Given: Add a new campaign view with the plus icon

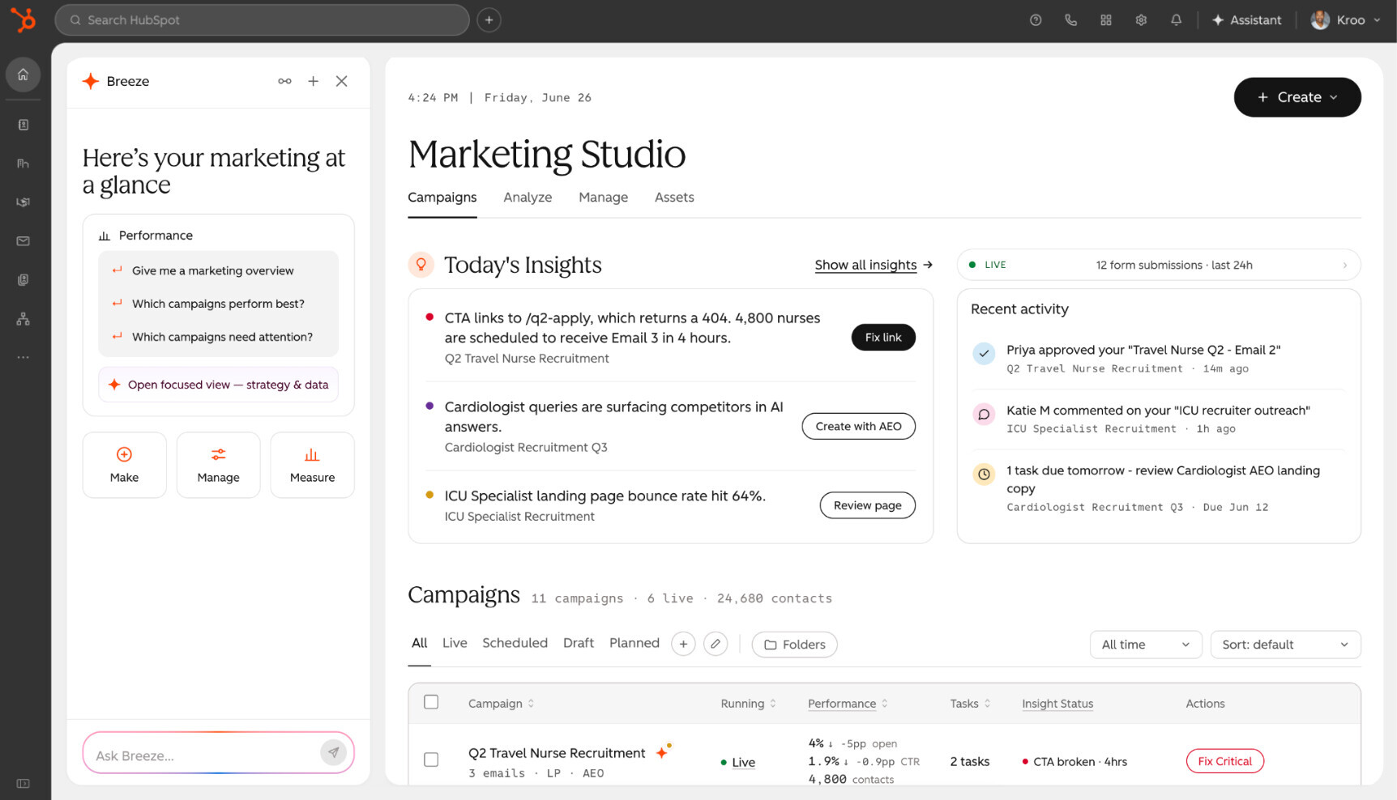Looking at the screenshot, I should click(x=683, y=644).
